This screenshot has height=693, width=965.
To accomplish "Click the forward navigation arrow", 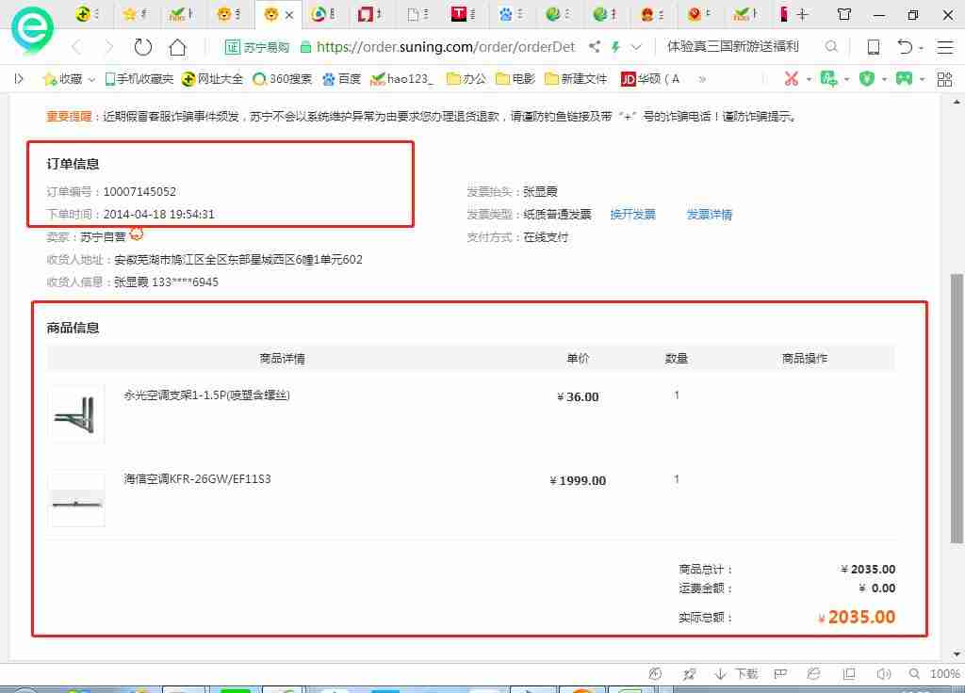I will coord(109,47).
